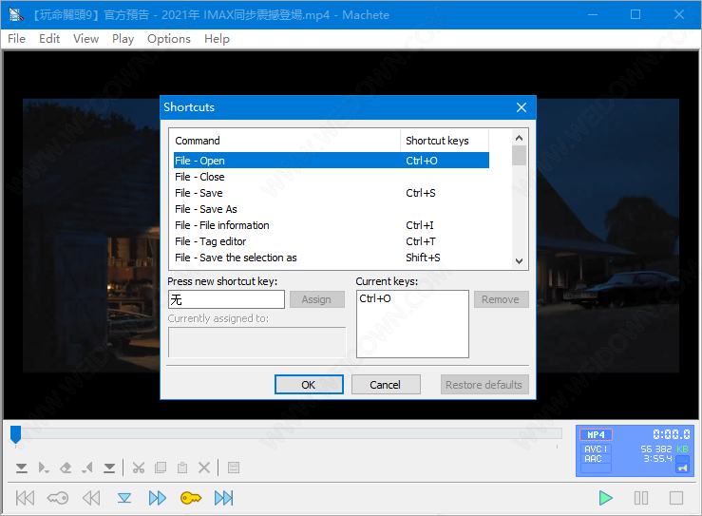The height and width of the screenshot is (516, 702).
Task: Click the AAC audio codec indicator
Action: [x=596, y=459]
